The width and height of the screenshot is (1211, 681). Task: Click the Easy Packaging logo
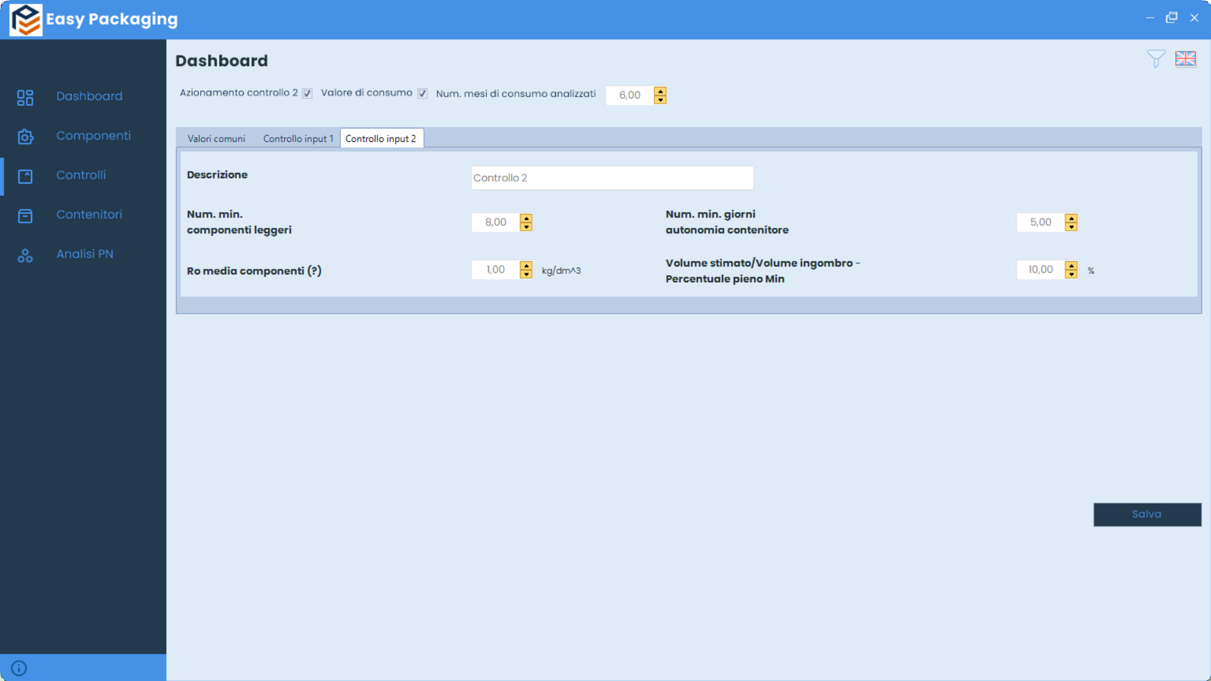point(26,20)
